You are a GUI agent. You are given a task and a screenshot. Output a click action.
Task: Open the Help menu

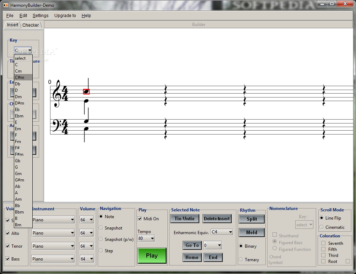(86, 15)
